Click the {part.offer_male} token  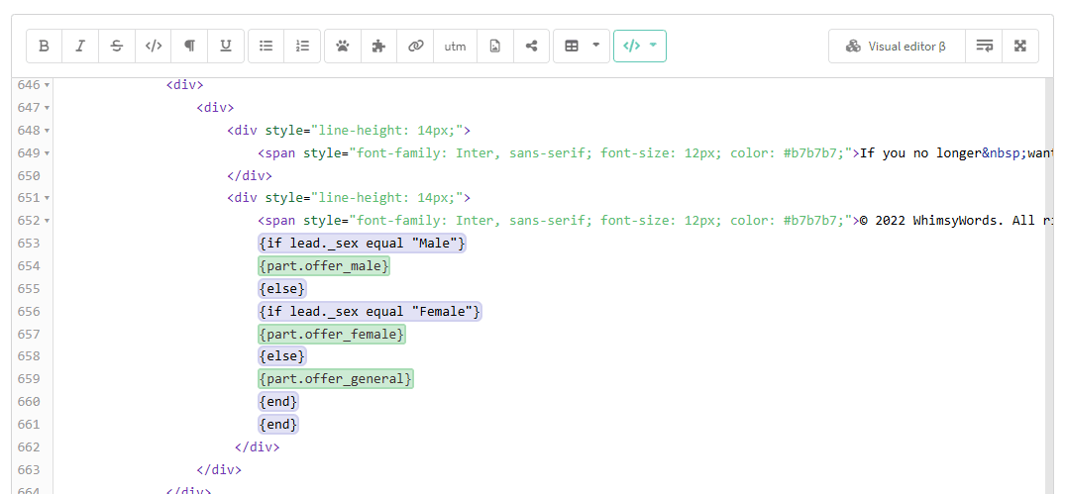[324, 266]
